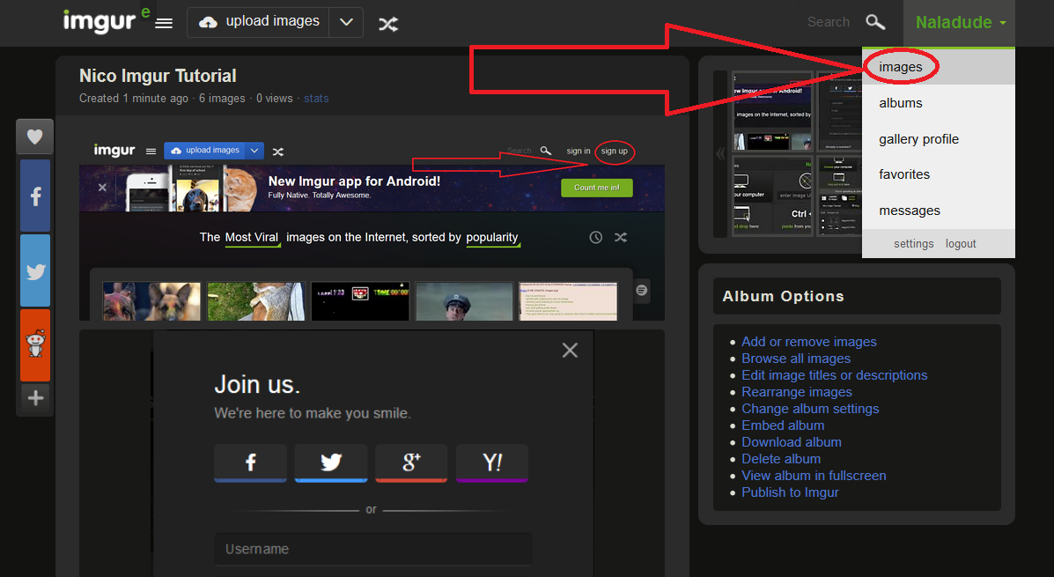Click the Nico Imgur Tutorial album title
Screen dimensions: 1054x577
[x=158, y=76]
